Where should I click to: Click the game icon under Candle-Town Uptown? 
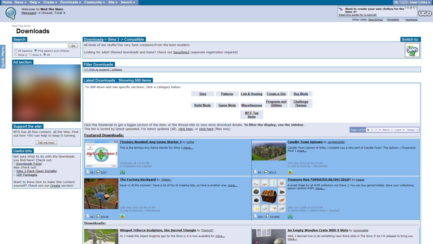coord(290,172)
